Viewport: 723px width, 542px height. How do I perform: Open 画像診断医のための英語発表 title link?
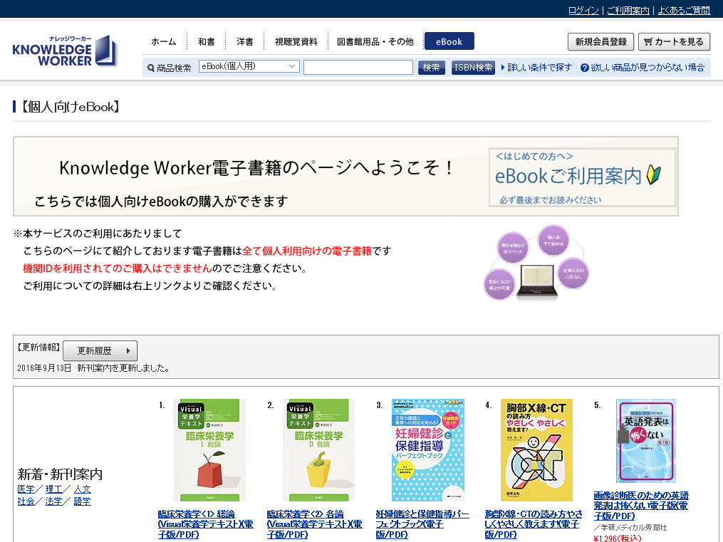(x=641, y=506)
